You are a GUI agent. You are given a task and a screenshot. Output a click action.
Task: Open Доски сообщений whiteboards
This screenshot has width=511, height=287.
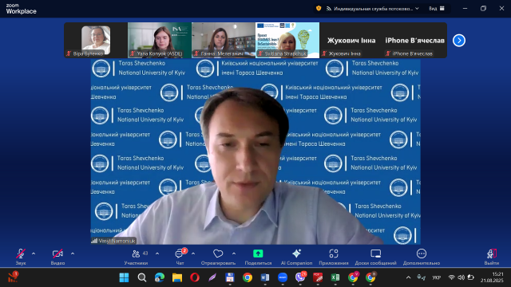point(375,257)
